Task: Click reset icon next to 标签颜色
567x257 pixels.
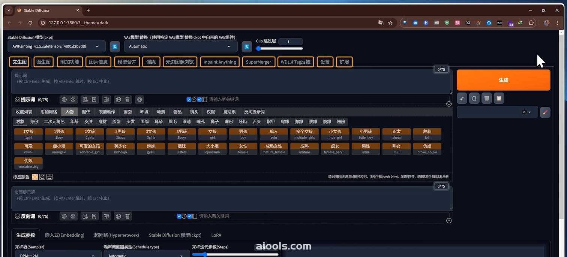Action: (x=42, y=177)
